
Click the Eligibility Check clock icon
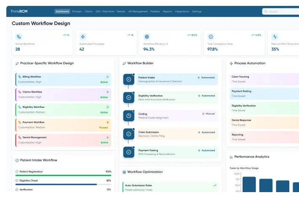pyautogui.click(x=17, y=181)
